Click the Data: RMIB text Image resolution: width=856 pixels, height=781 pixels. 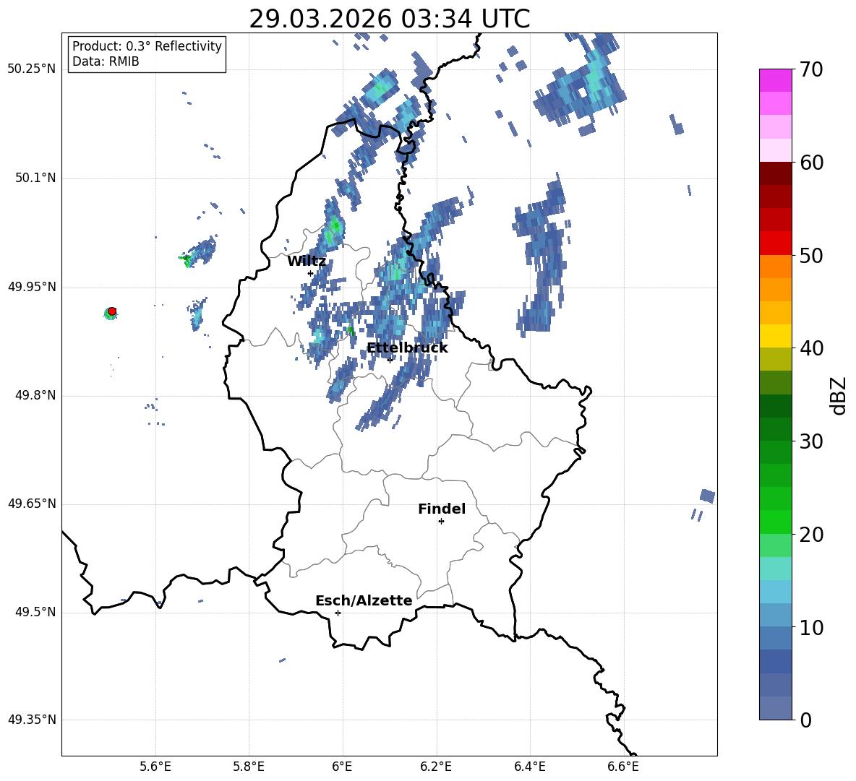coord(106,61)
